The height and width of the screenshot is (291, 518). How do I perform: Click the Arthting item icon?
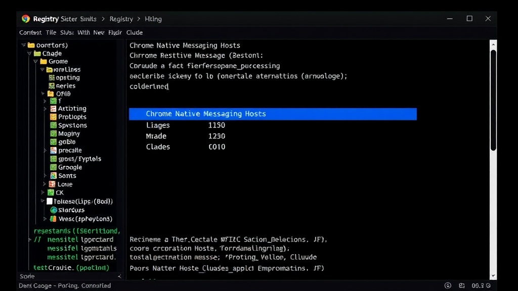53,109
